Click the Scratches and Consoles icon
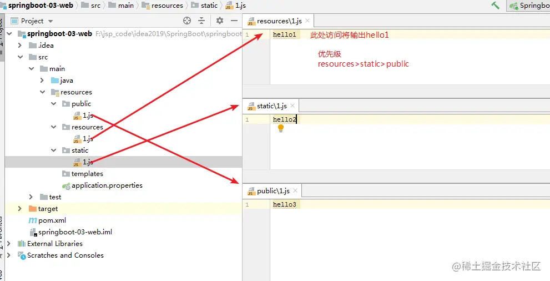This screenshot has height=281, width=550. 22,255
